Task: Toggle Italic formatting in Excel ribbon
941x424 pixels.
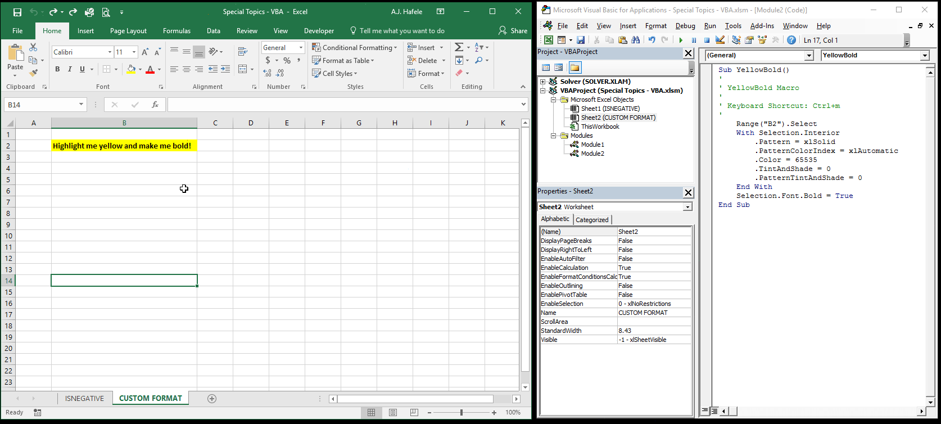Action: pos(70,69)
